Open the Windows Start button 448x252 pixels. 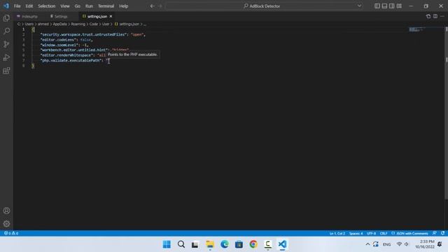[x=167, y=244]
